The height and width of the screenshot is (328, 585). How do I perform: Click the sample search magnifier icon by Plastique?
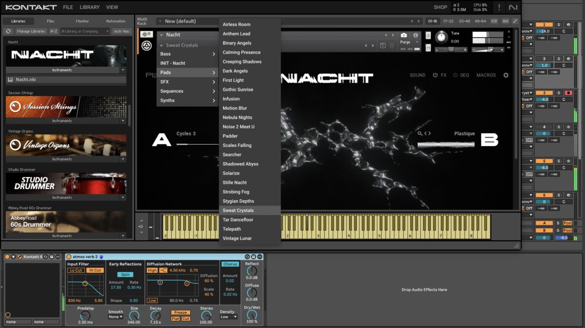(x=420, y=134)
